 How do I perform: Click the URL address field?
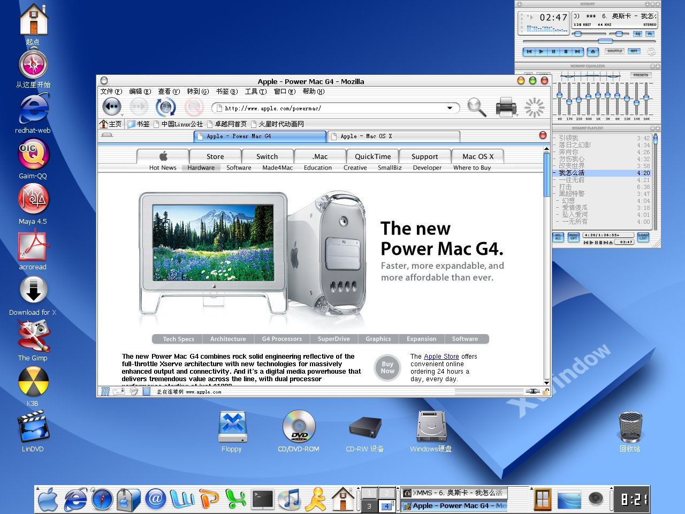[334, 108]
